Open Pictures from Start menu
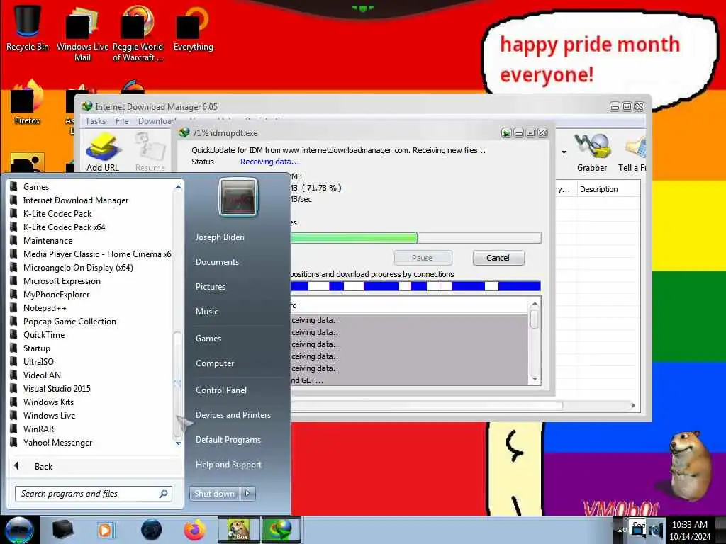726x544 pixels. [211, 287]
